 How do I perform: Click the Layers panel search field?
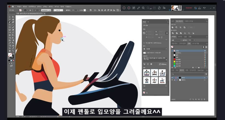(x=188, y=74)
